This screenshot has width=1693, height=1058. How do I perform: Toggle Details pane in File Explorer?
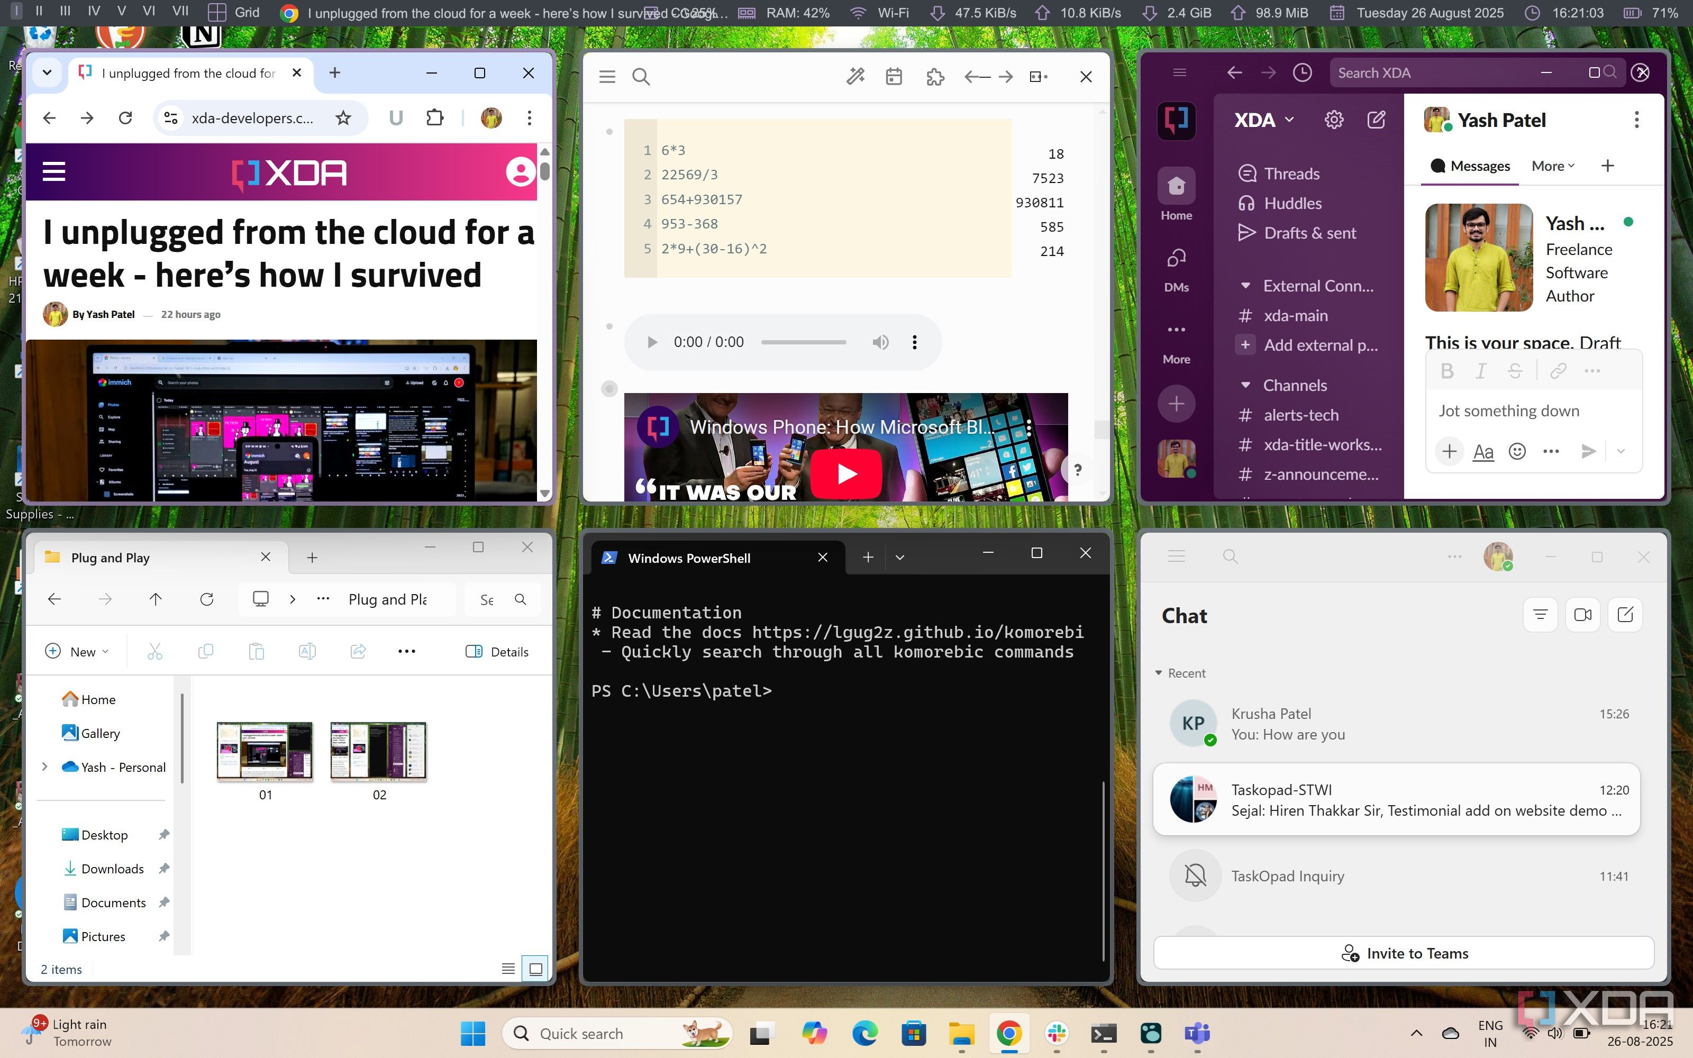tap(497, 651)
